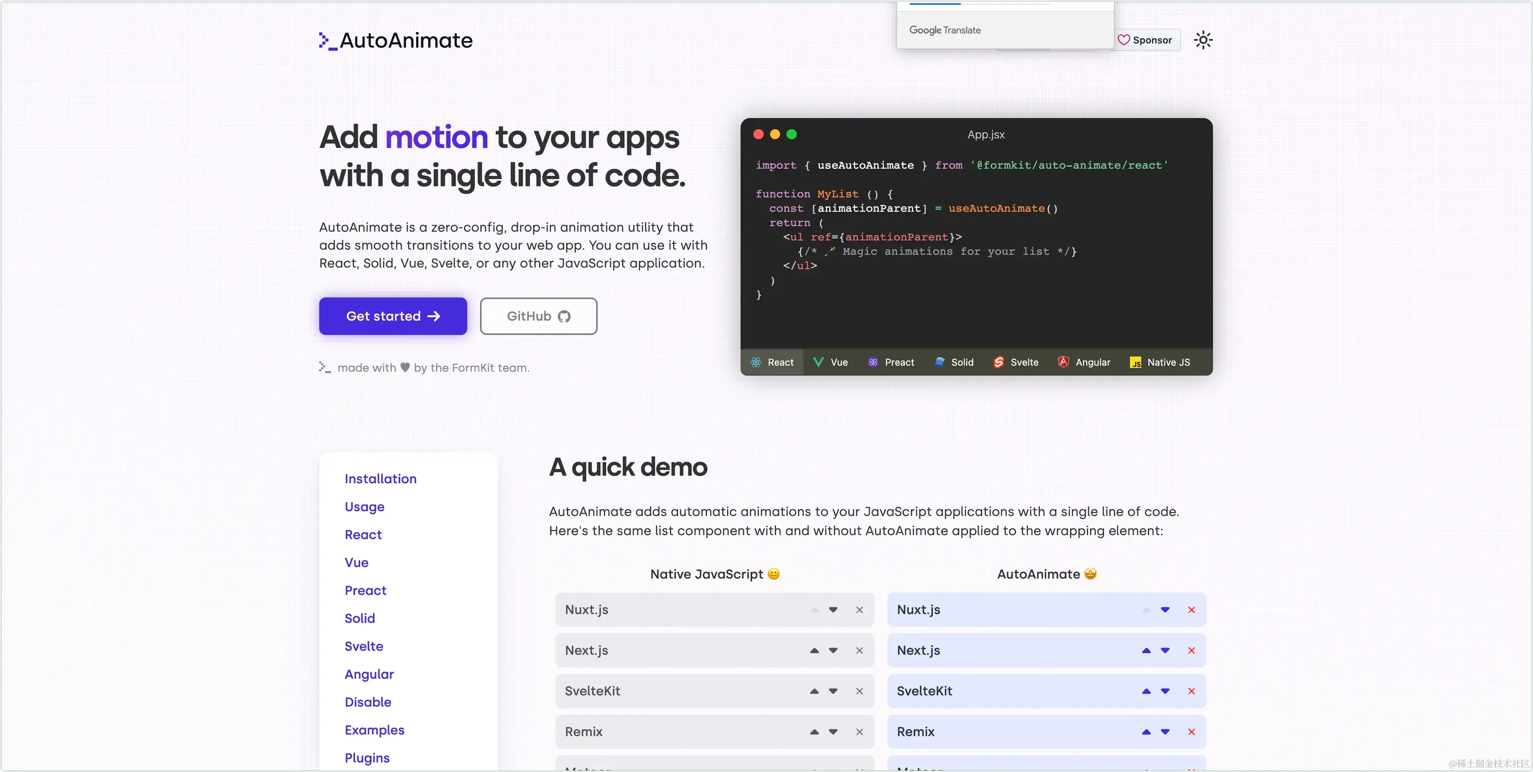
Task: Move Remix up in AutoAnimate list
Action: click(1146, 732)
